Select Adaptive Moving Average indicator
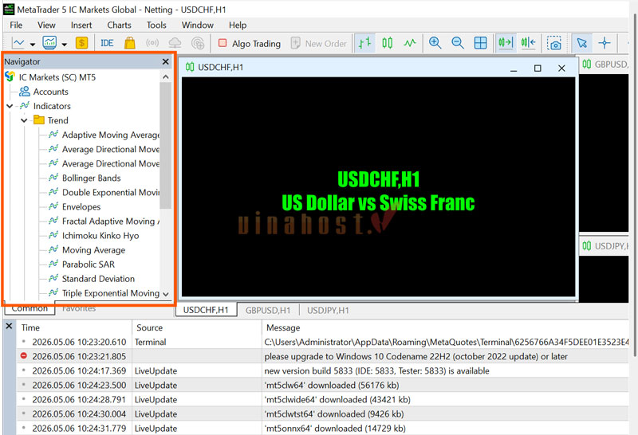The image size is (638, 435). point(110,135)
